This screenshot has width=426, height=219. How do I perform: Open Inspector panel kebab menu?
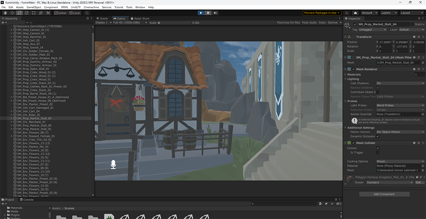423,18
